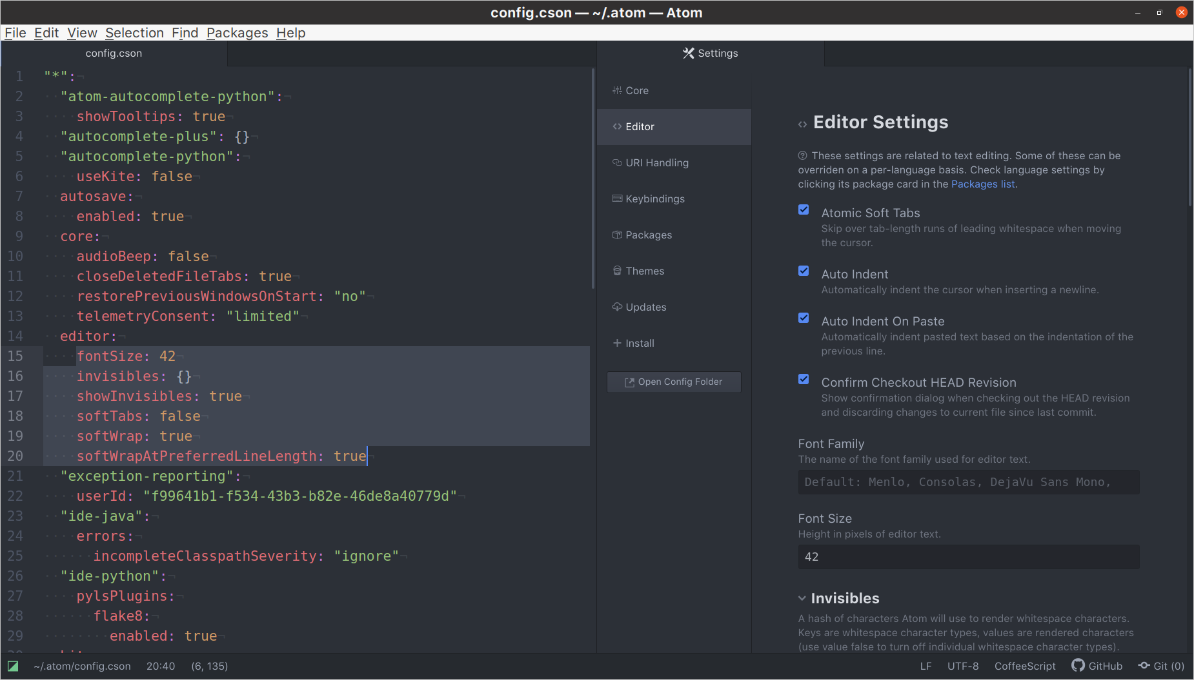
Task: Click the Font Family input field
Action: coord(969,482)
